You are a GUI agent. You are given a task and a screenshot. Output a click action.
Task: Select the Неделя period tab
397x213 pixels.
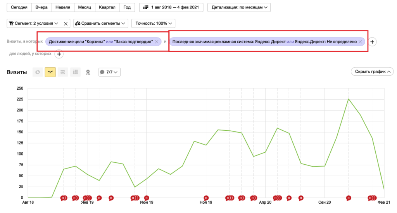coord(63,7)
